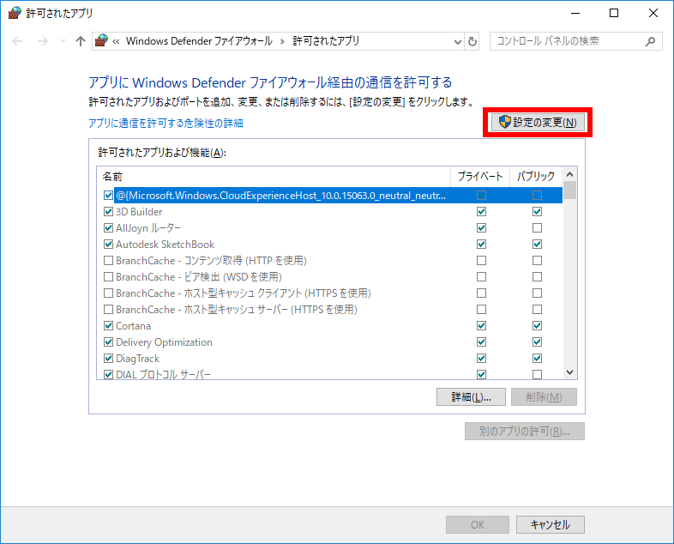Click the 詳細(L)... button
Image resolution: width=674 pixels, height=544 pixels.
471,397
